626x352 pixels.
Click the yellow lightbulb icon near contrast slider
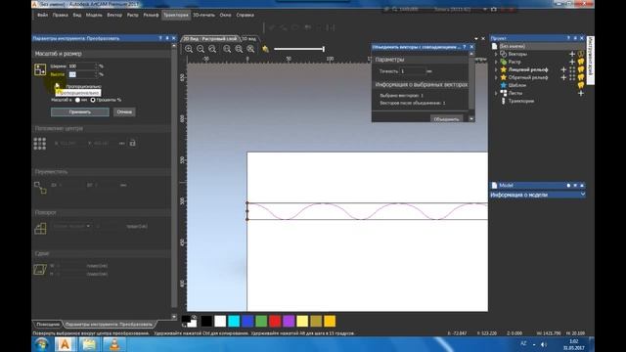[265, 49]
